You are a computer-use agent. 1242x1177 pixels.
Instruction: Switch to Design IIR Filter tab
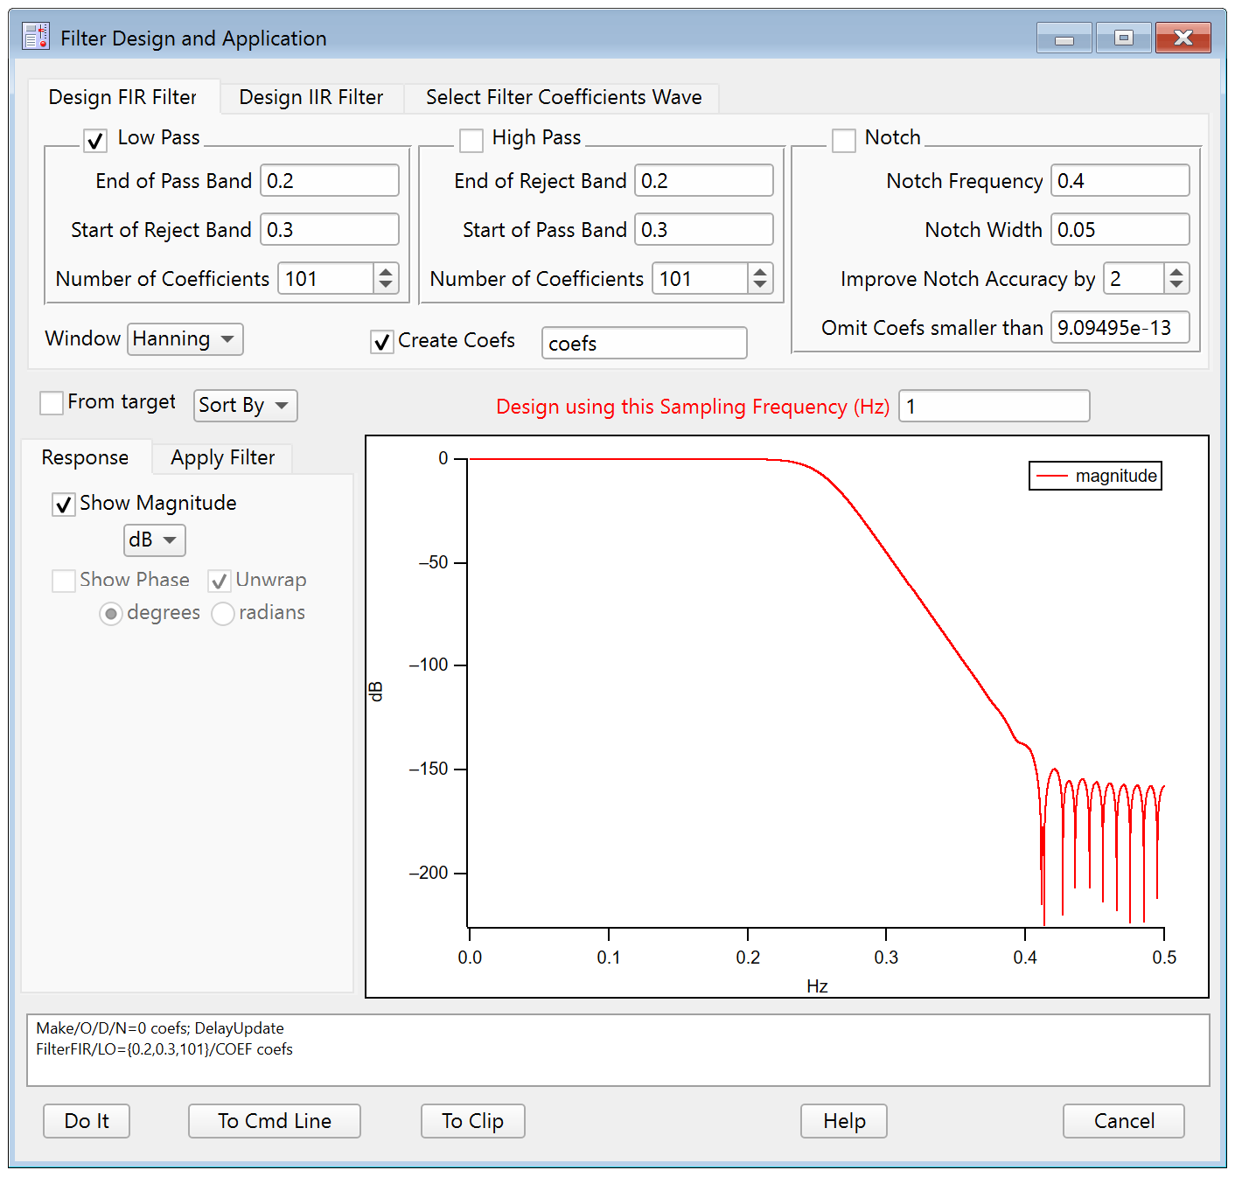coord(310,97)
